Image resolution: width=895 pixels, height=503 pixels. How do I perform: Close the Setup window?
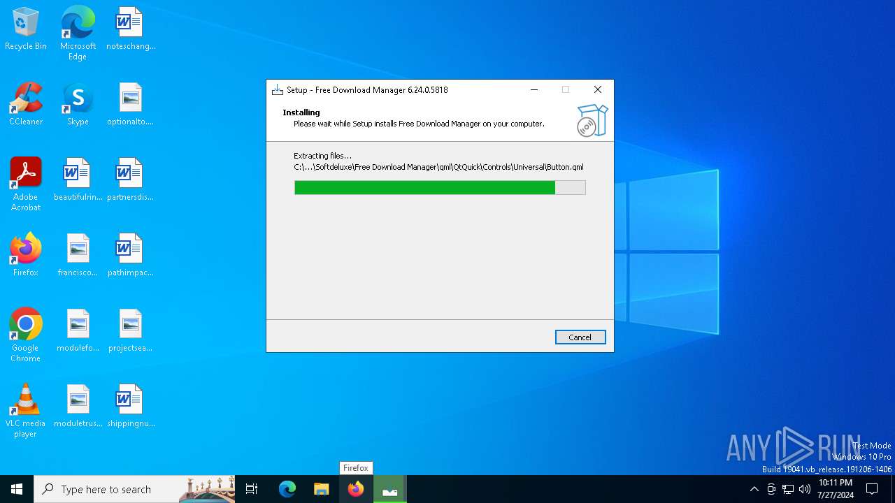[597, 89]
